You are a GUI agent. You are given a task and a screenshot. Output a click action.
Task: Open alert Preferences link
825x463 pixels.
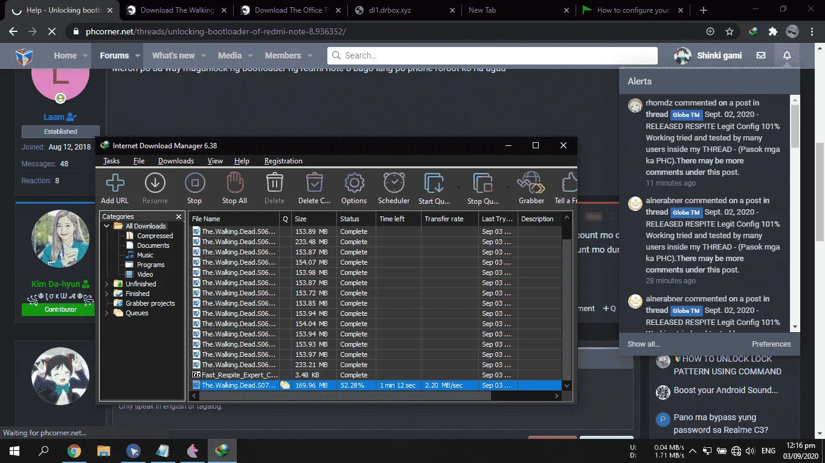(x=771, y=344)
